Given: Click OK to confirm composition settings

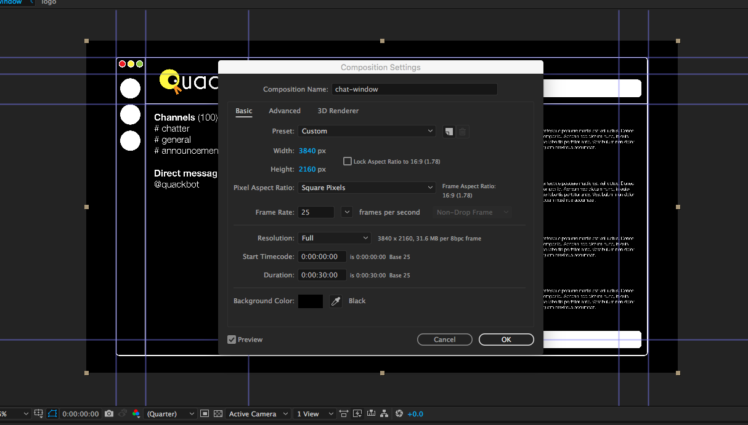Looking at the screenshot, I should 506,340.
